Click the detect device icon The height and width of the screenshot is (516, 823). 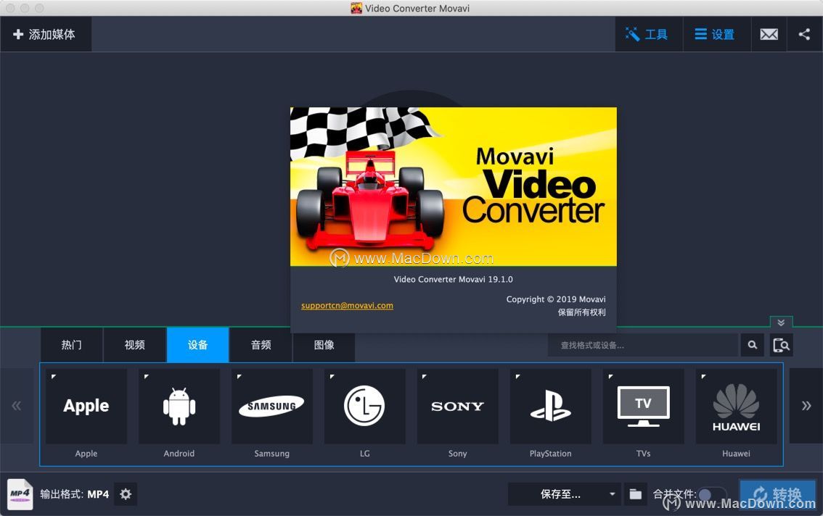[x=781, y=345]
